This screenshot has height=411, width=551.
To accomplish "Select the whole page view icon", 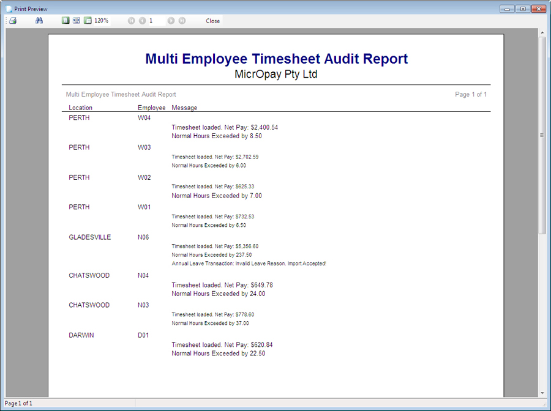I will click(66, 21).
